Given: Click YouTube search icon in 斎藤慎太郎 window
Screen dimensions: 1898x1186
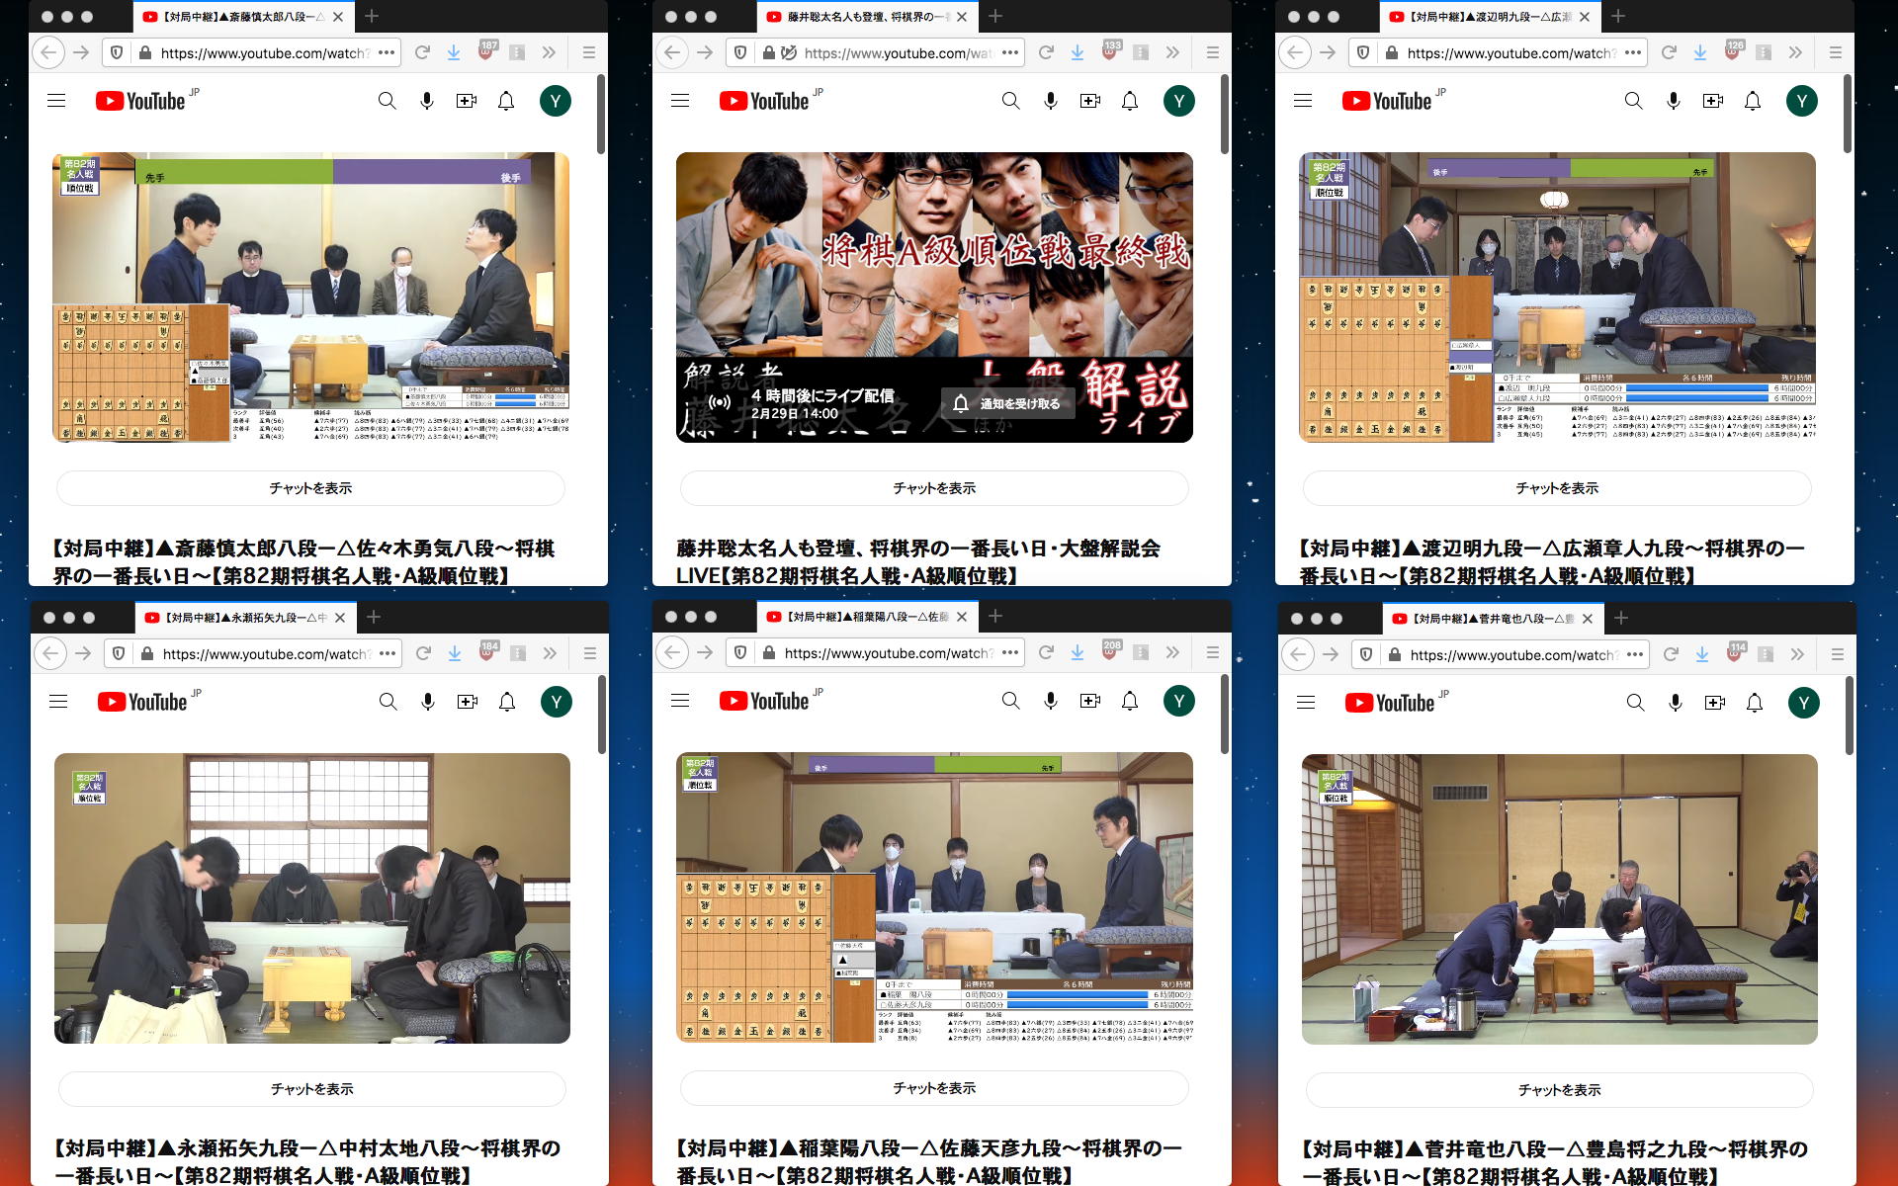Looking at the screenshot, I should click(x=387, y=101).
